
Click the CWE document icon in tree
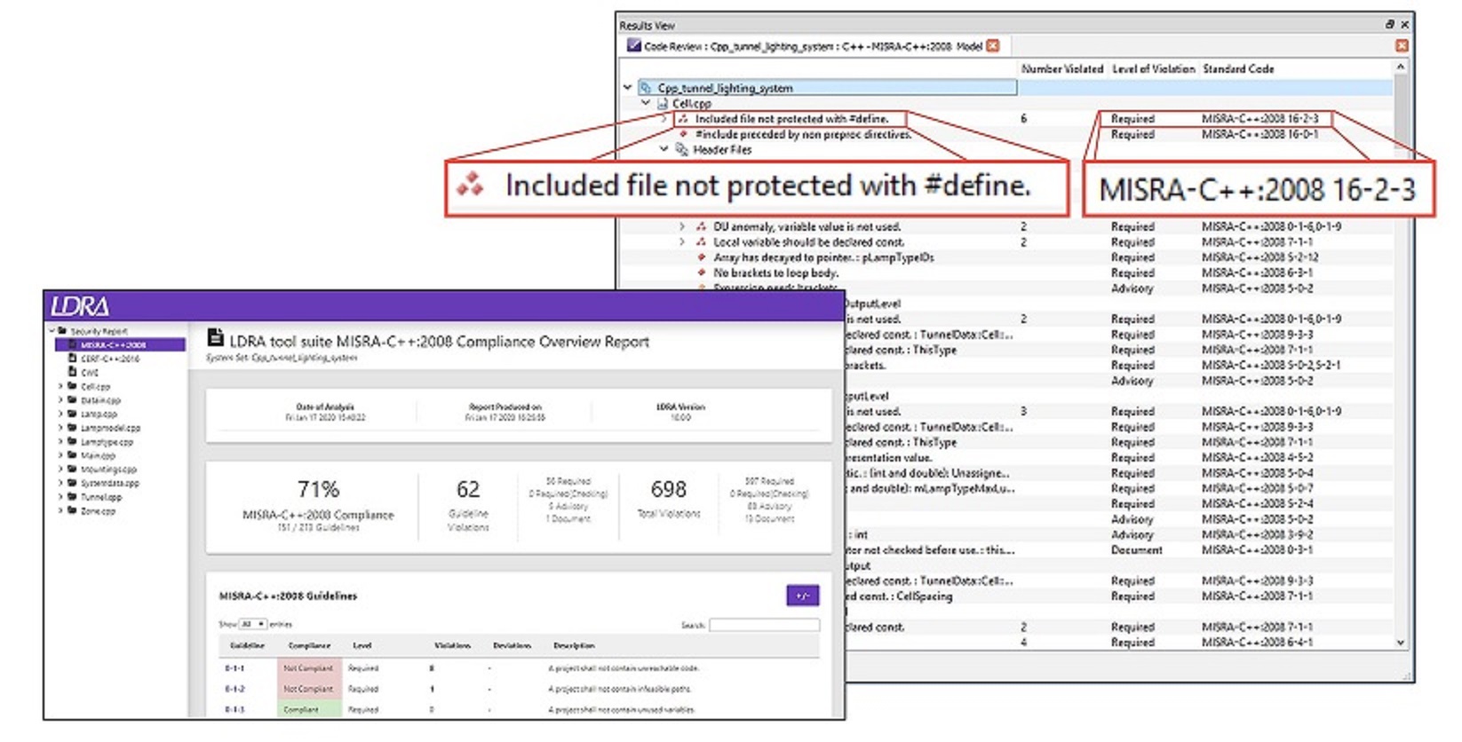(73, 373)
